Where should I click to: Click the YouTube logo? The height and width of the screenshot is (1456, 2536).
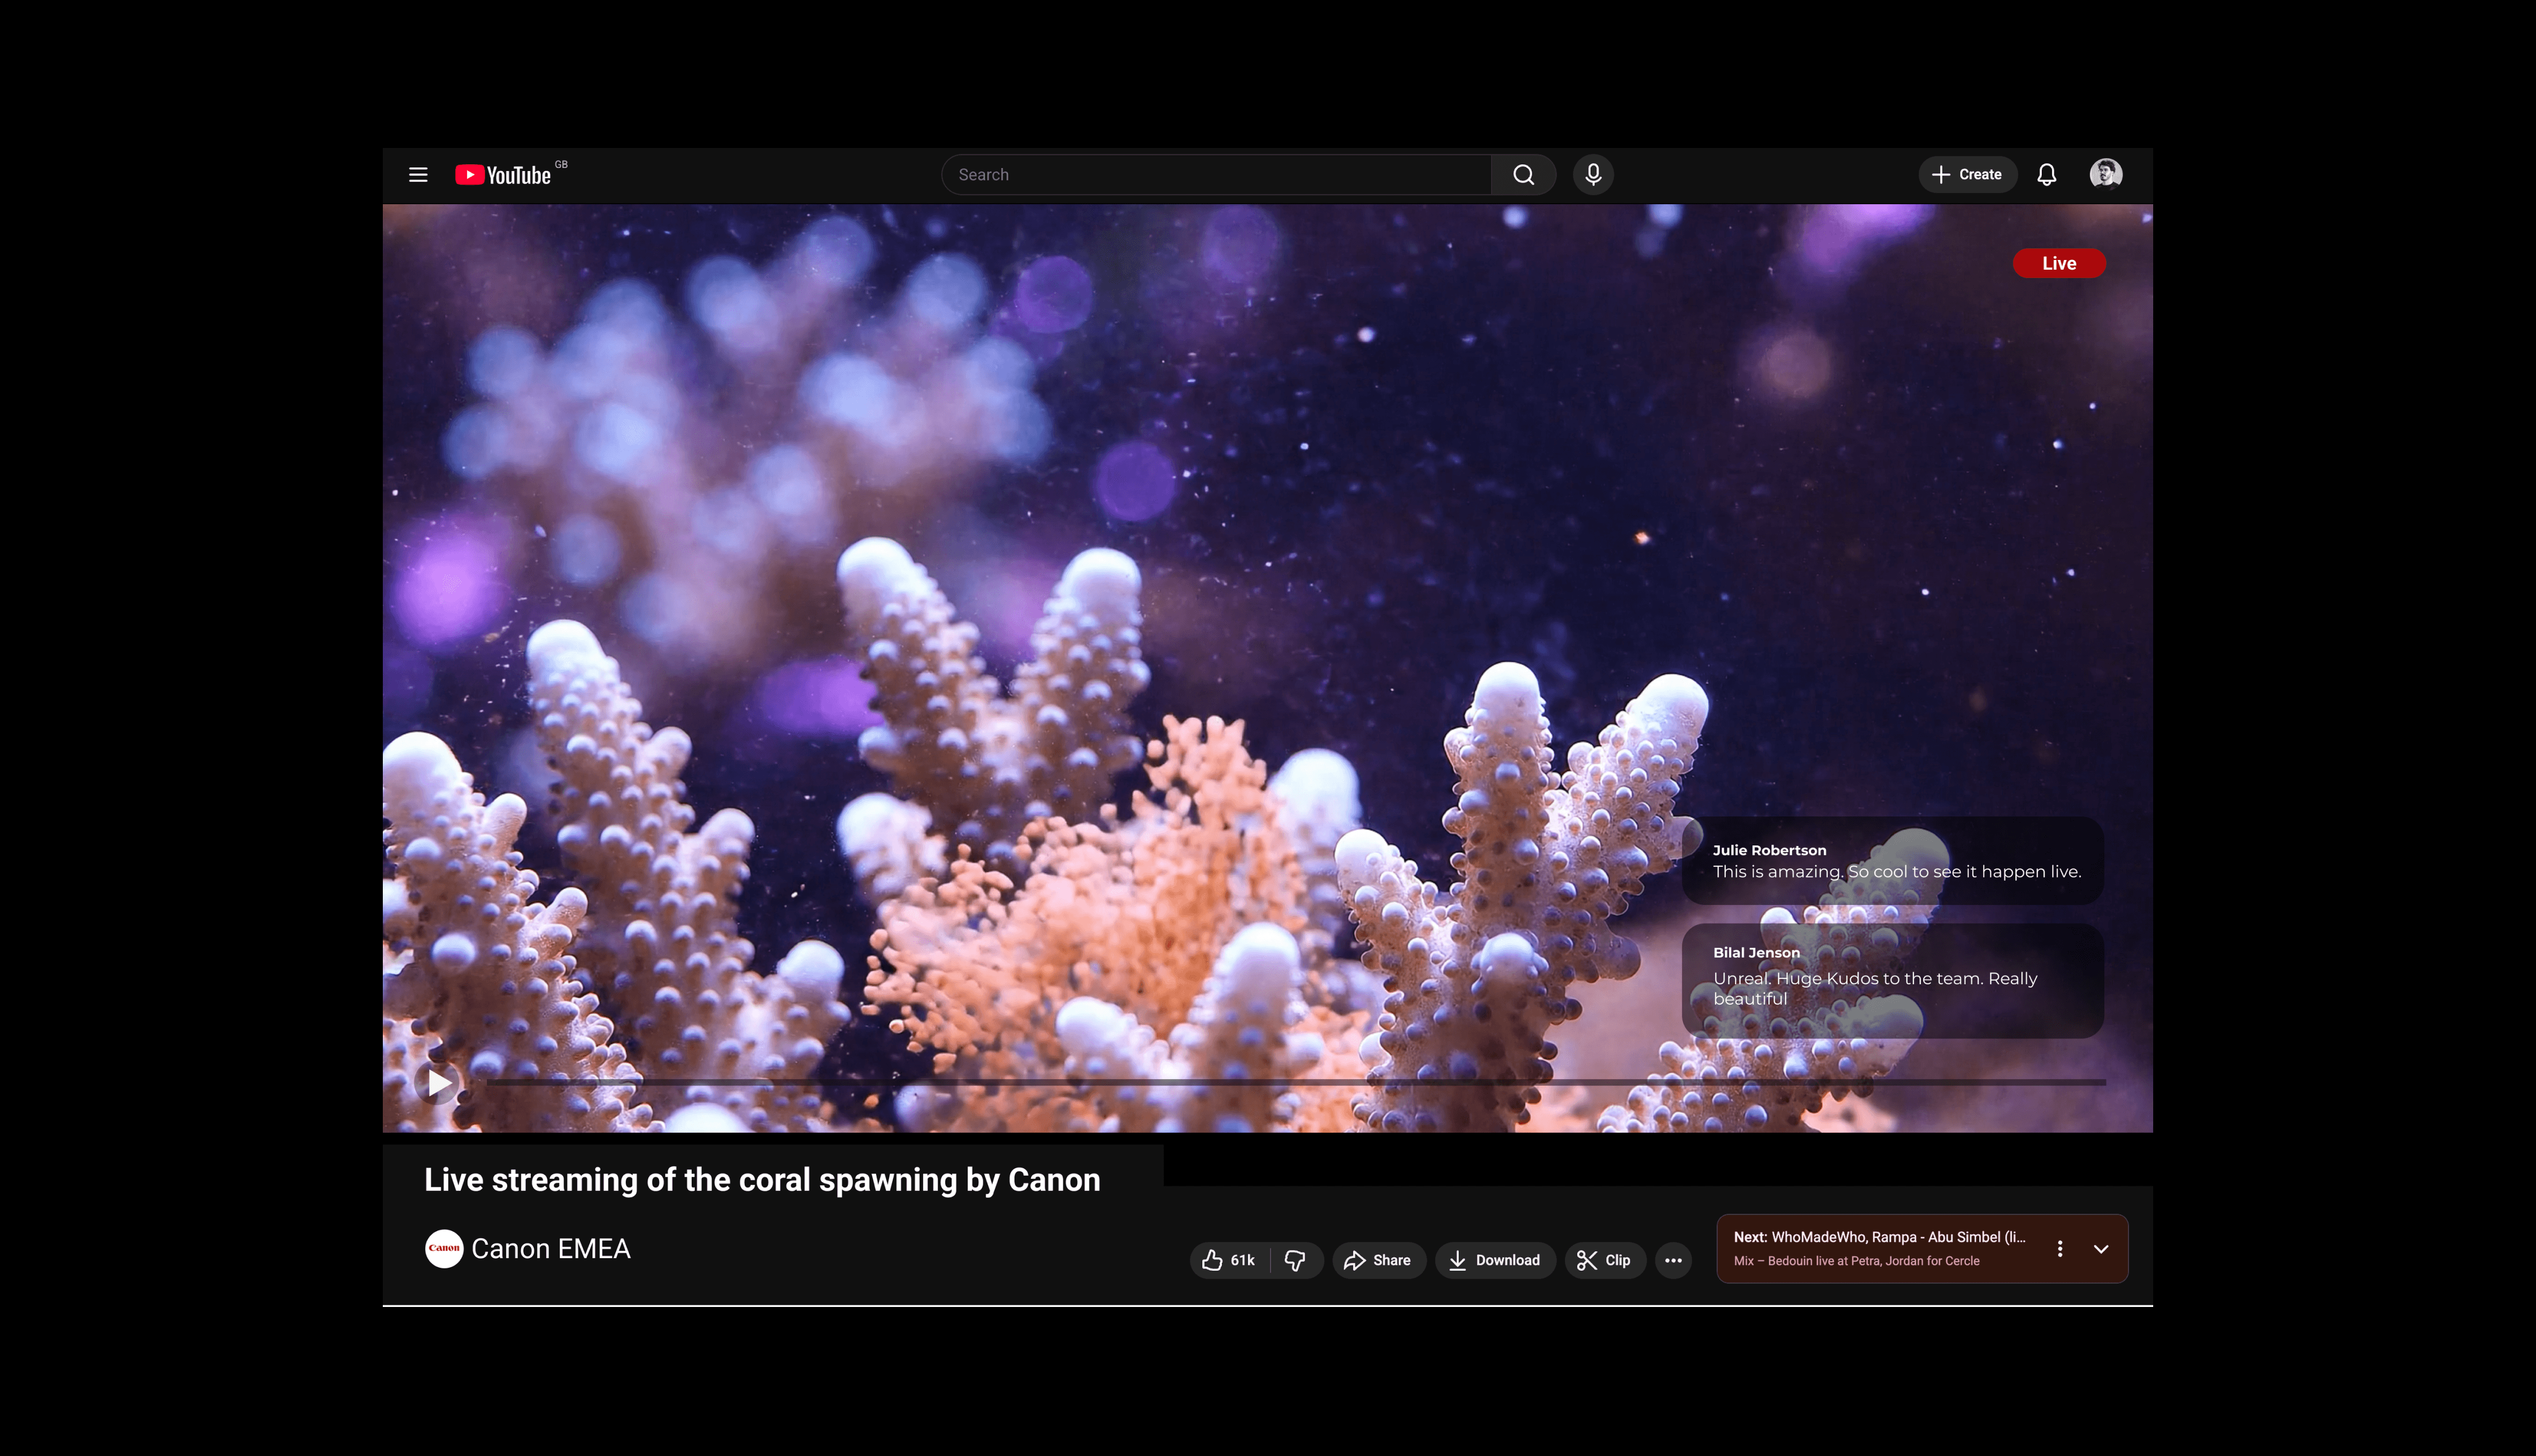point(503,175)
